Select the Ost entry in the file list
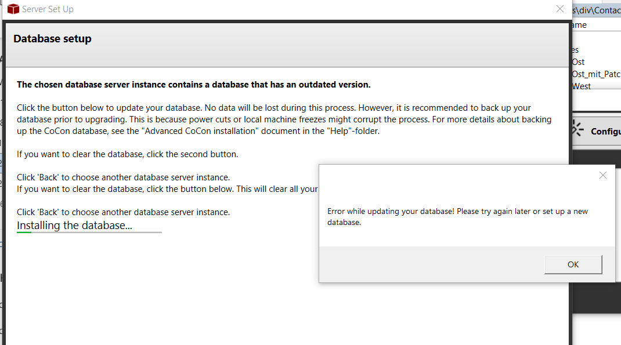621x345 pixels. tap(578, 61)
